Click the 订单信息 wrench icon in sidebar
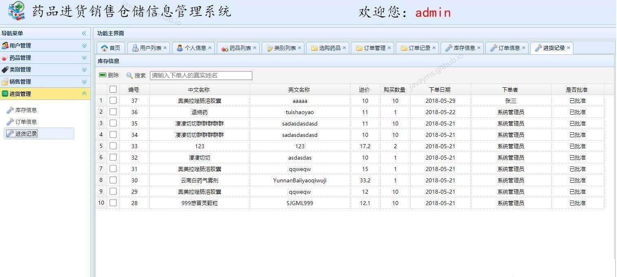Image resolution: width=617 pixels, height=277 pixels. 11,121
